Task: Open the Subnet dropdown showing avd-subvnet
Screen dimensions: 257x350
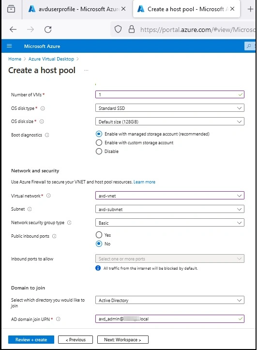Action: pyautogui.click(x=170, y=209)
